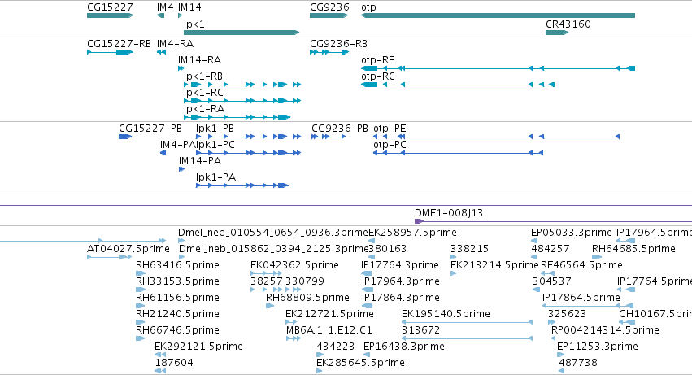This screenshot has height=375, width=692.
Task: Select the CR43160 gene label
Action: point(568,24)
